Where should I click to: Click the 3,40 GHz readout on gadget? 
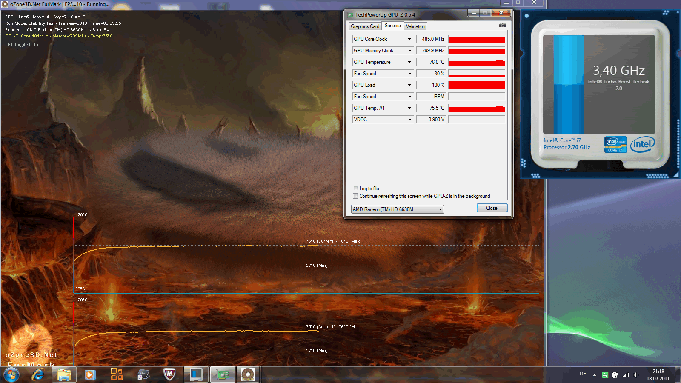point(618,70)
